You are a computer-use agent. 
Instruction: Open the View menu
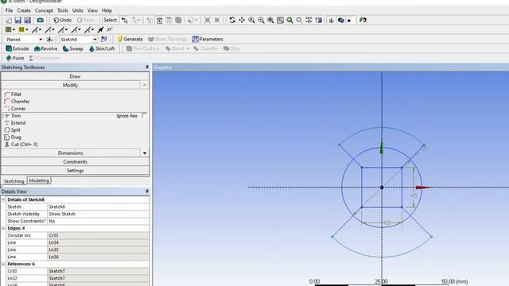(92, 10)
